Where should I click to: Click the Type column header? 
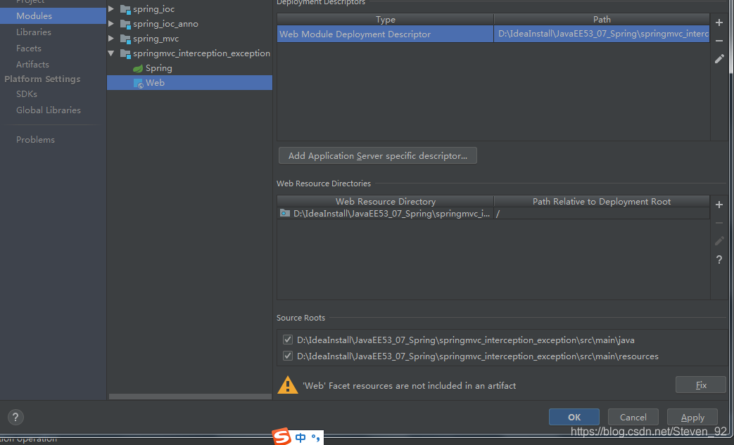pos(385,19)
